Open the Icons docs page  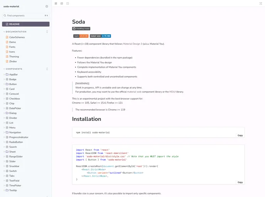click(12, 52)
